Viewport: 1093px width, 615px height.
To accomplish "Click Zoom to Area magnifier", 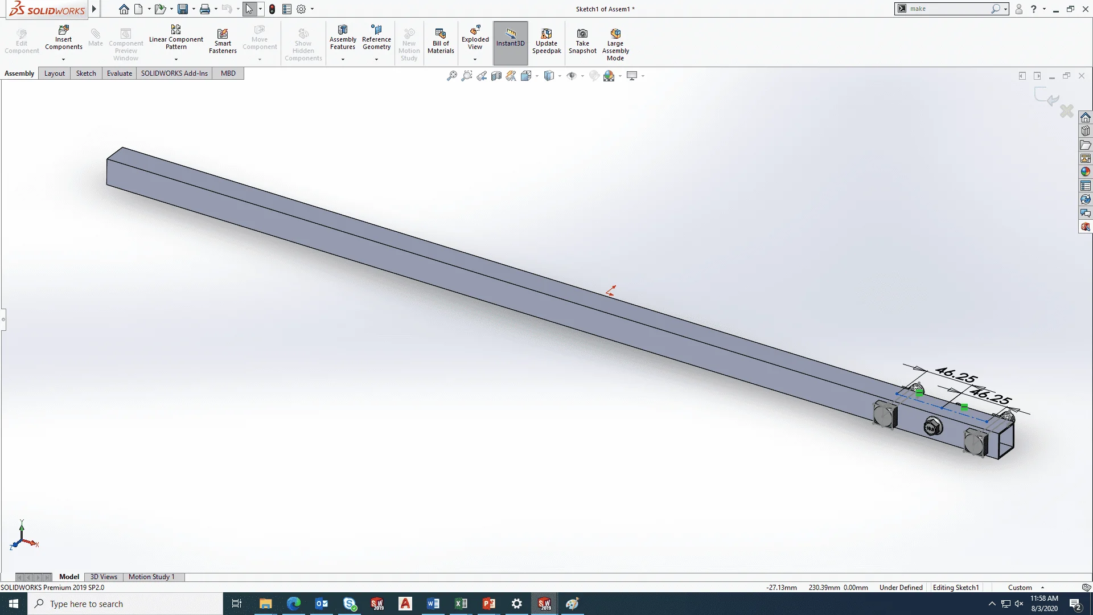I will (467, 76).
